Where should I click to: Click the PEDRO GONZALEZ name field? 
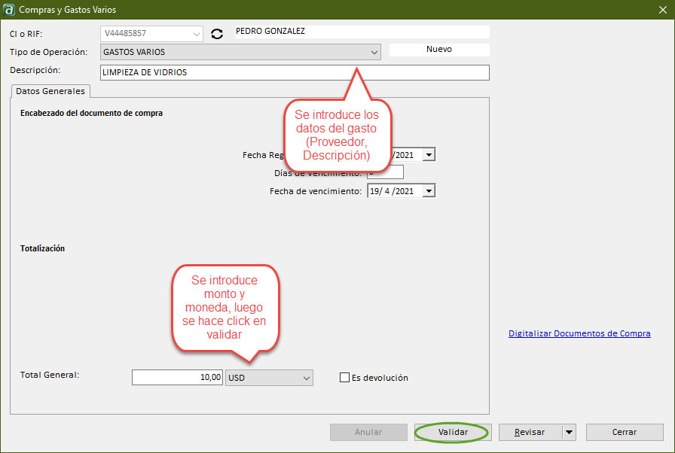click(x=362, y=32)
